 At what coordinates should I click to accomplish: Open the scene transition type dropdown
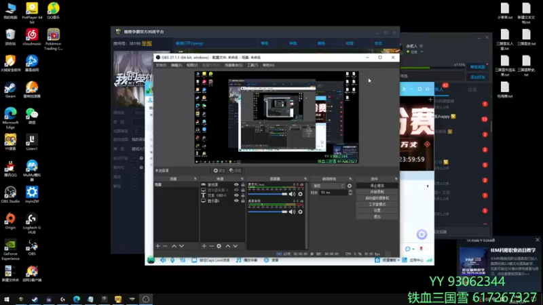(x=328, y=186)
